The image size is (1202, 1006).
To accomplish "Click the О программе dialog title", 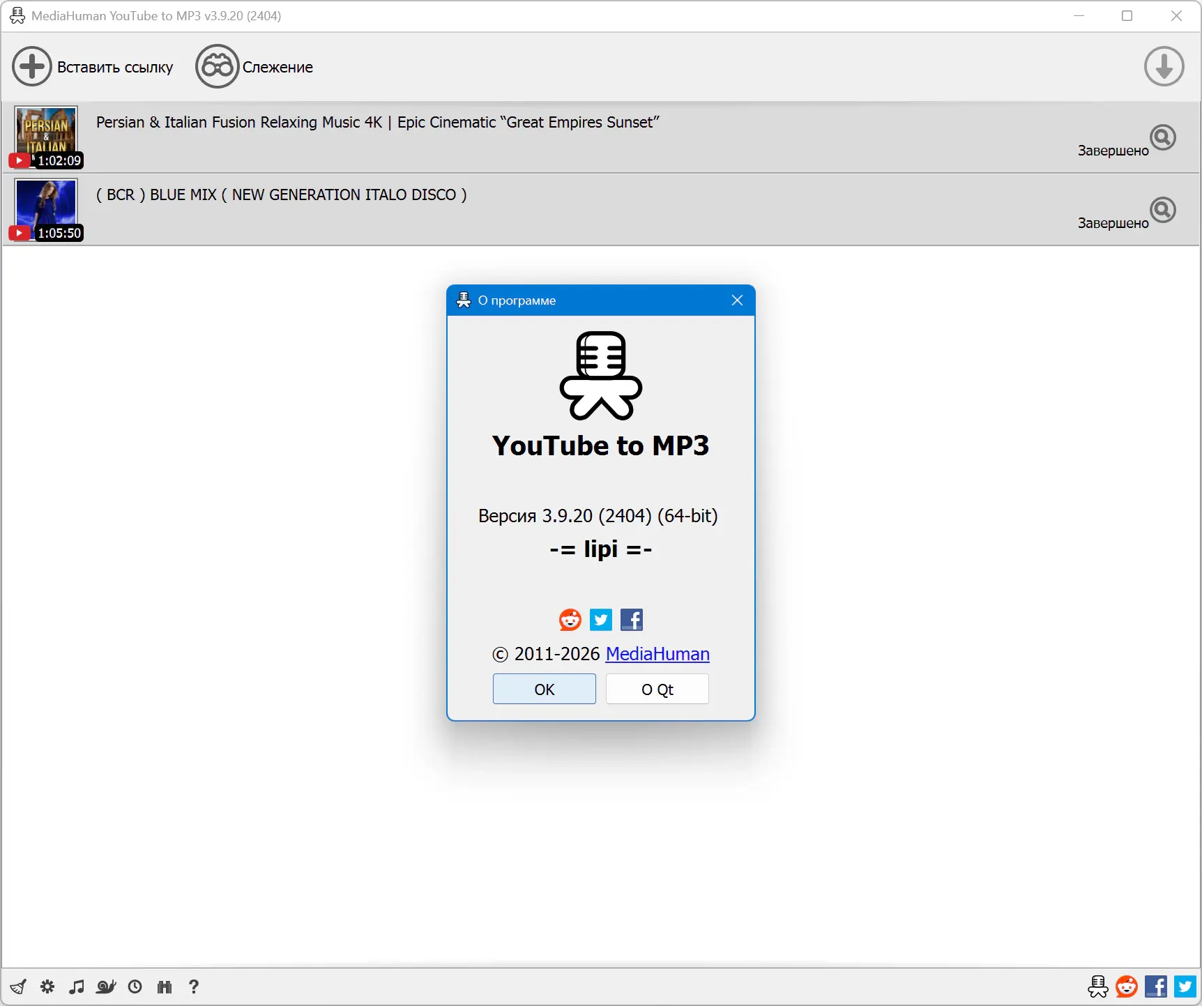I will [517, 300].
